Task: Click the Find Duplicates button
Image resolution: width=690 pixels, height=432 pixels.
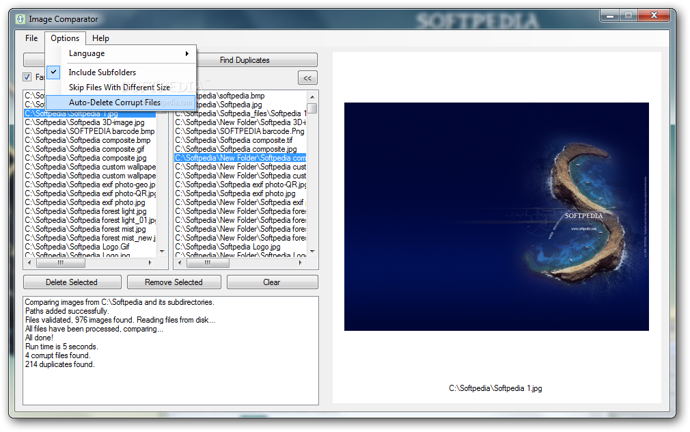Action: (257, 60)
